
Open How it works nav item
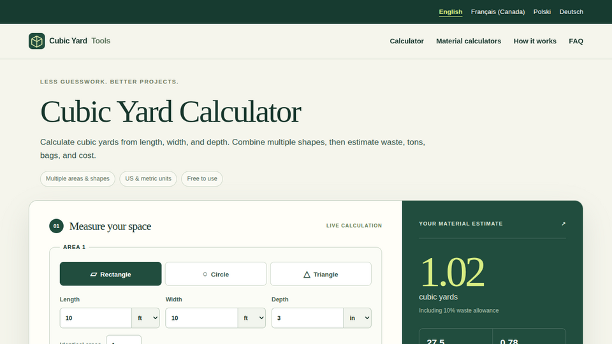click(535, 41)
